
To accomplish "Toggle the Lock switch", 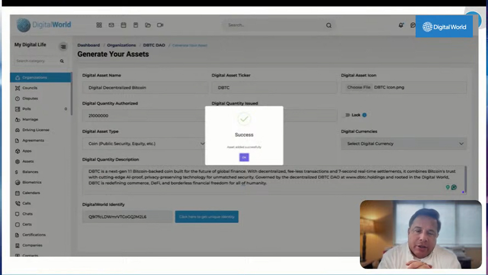I will tap(346, 115).
